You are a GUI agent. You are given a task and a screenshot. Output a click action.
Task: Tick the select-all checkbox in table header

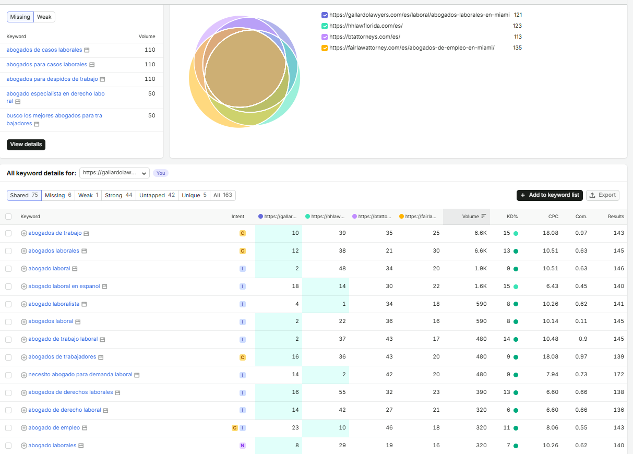pos(8,217)
